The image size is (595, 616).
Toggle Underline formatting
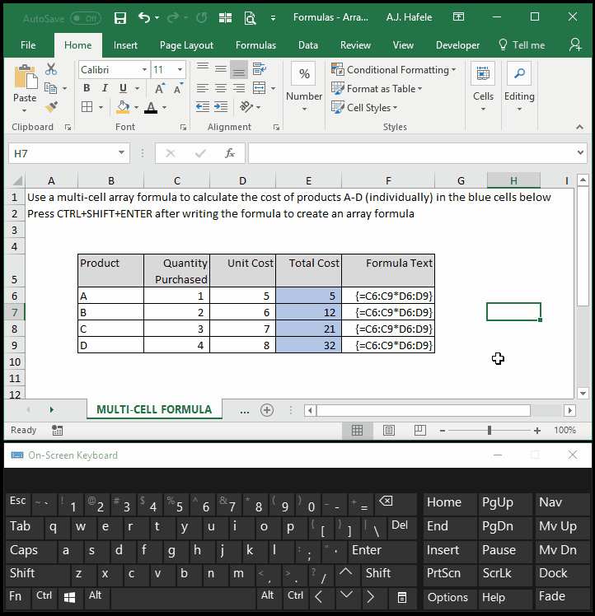coord(123,88)
